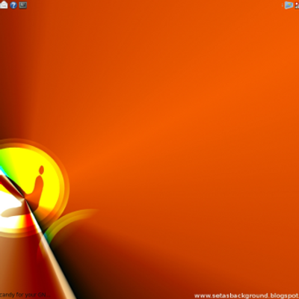
Task: Launch the terminal monitor icon
Action: pyautogui.click(x=23, y=5)
